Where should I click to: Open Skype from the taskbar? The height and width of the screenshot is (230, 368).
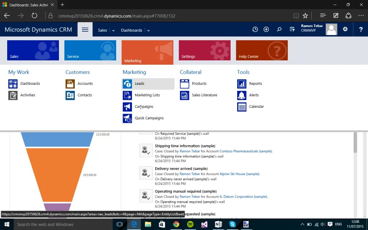tap(233, 224)
